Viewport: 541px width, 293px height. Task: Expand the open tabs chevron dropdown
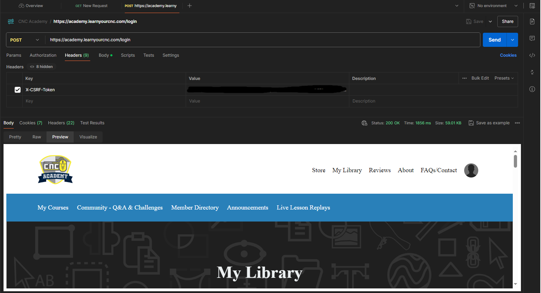click(457, 6)
